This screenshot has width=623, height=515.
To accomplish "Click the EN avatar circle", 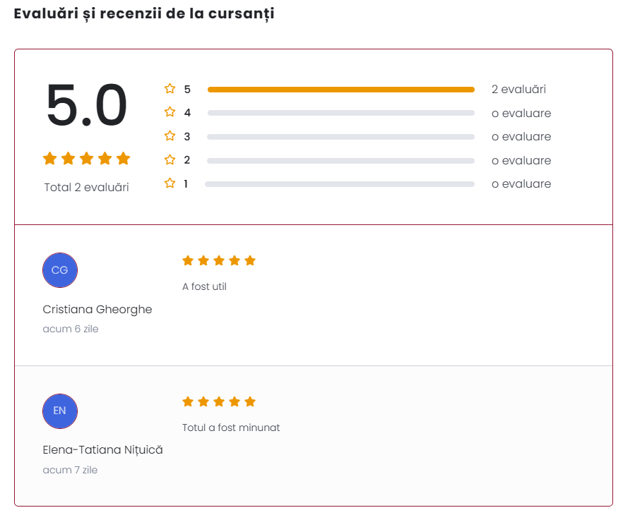I will 60,411.
